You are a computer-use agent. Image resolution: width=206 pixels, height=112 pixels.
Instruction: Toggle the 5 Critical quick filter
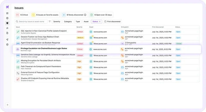tap(22, 15)
